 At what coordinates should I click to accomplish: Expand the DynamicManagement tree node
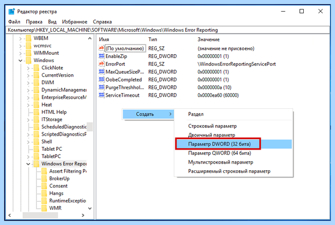click(x=28, y=90)
